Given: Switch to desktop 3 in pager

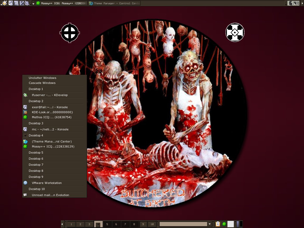Looking at the screenshot, I should pyautogui.click(x=89, y=224).
